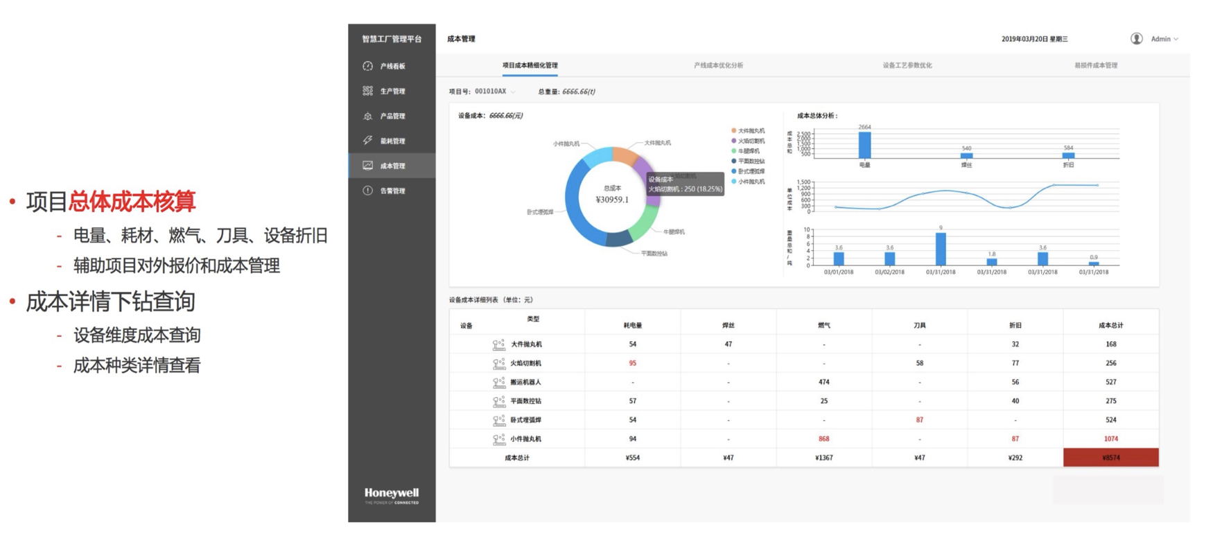1213x549 pixels.
Task: Click the red 1074 total value
Action: [x=1111, y=439]
